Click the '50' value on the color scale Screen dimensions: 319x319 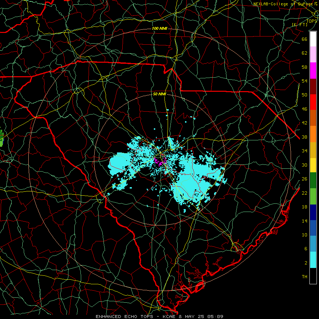pos(304,95)
